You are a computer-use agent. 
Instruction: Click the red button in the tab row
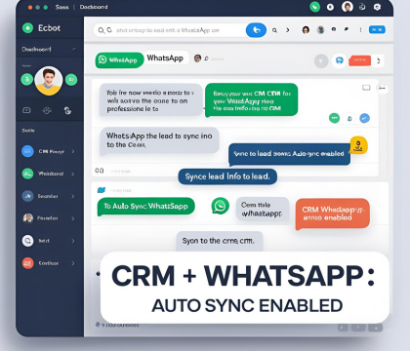(359, 60)
